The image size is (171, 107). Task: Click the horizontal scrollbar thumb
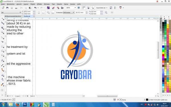click(107, 96)
